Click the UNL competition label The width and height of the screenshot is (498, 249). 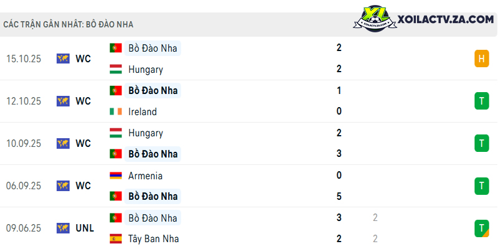pos(85,228)
